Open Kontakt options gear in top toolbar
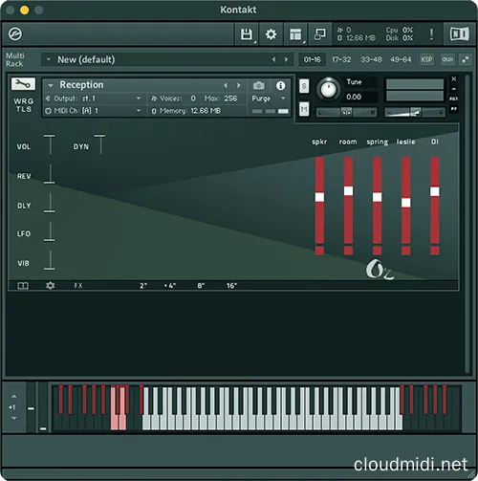Image resolution: width=478 pixels, height=481 pixels. [271, 34]
